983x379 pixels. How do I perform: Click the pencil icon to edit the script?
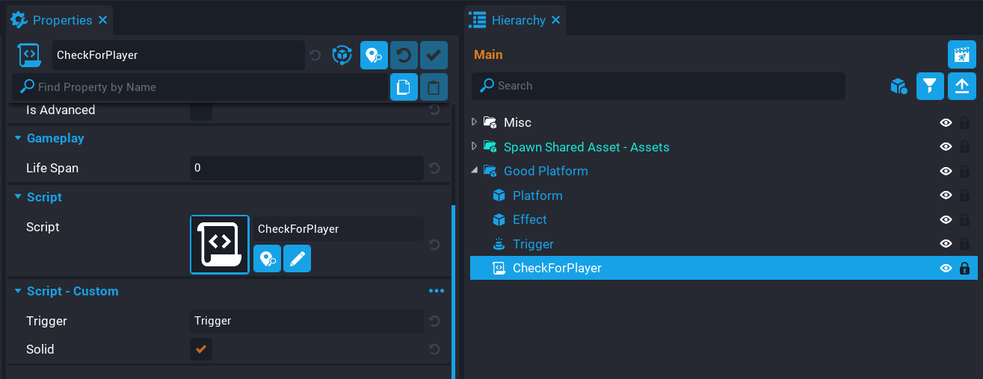[x=297, y=259]
